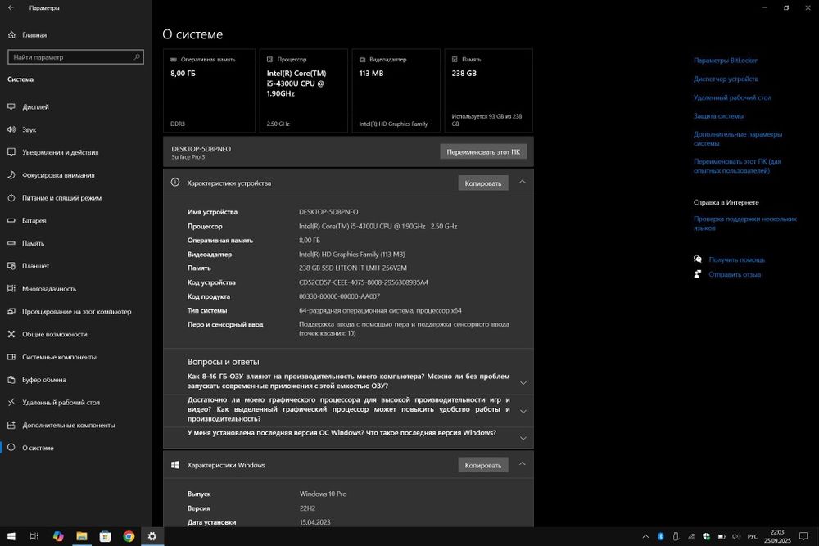Screen dimensions: 819x546
Task: Open Уведомления и действия section
Action: (60, 152)
